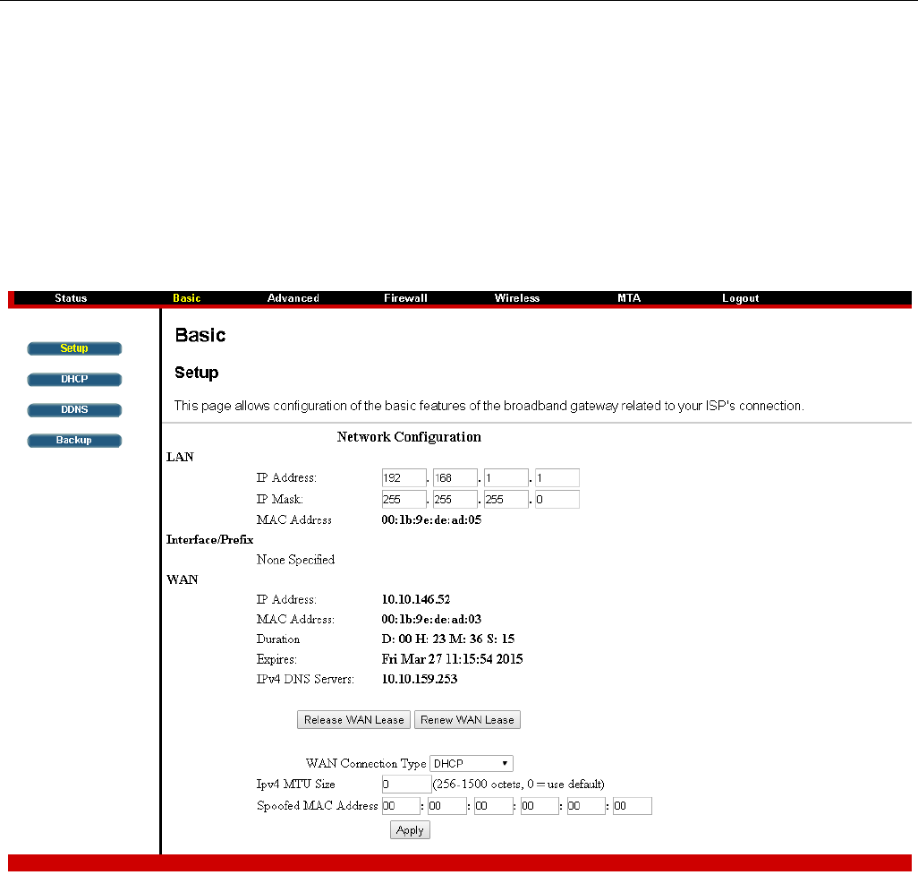Open the MTA tab

629,297
